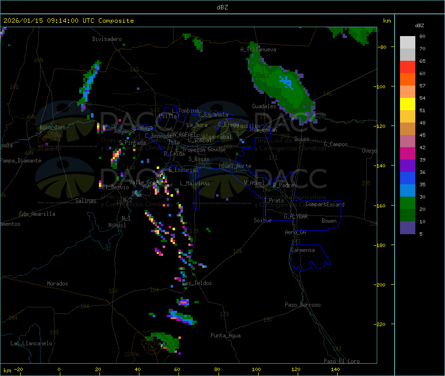This screenshot has height=376, width=445.
Task: Click the 'Pampa_Diamante' map label
Action: click(x=21, y=161)
